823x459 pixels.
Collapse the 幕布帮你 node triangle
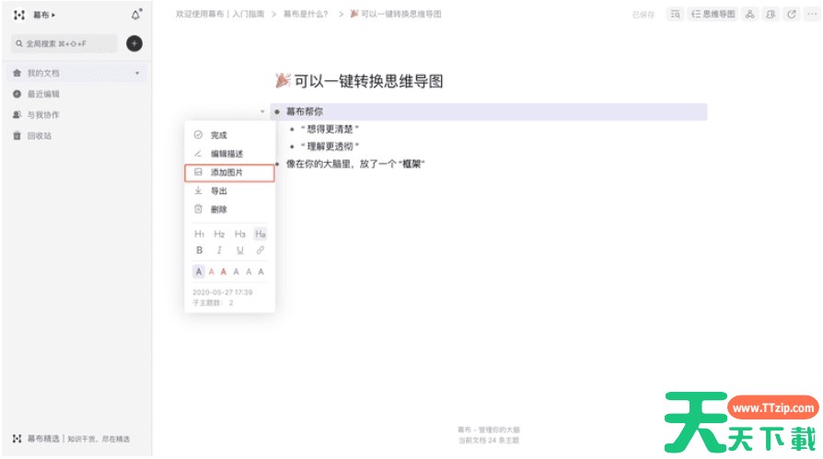pos(262,112)
